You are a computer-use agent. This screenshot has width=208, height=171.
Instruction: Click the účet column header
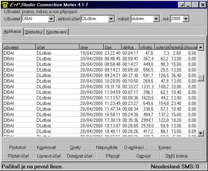tap(57, 47)
